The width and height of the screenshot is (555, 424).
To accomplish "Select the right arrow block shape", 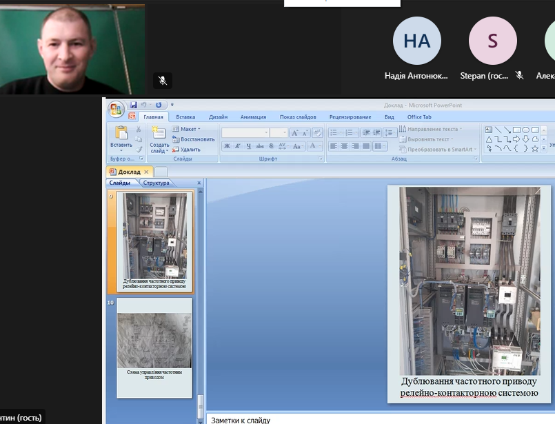I will pos(516,139).
